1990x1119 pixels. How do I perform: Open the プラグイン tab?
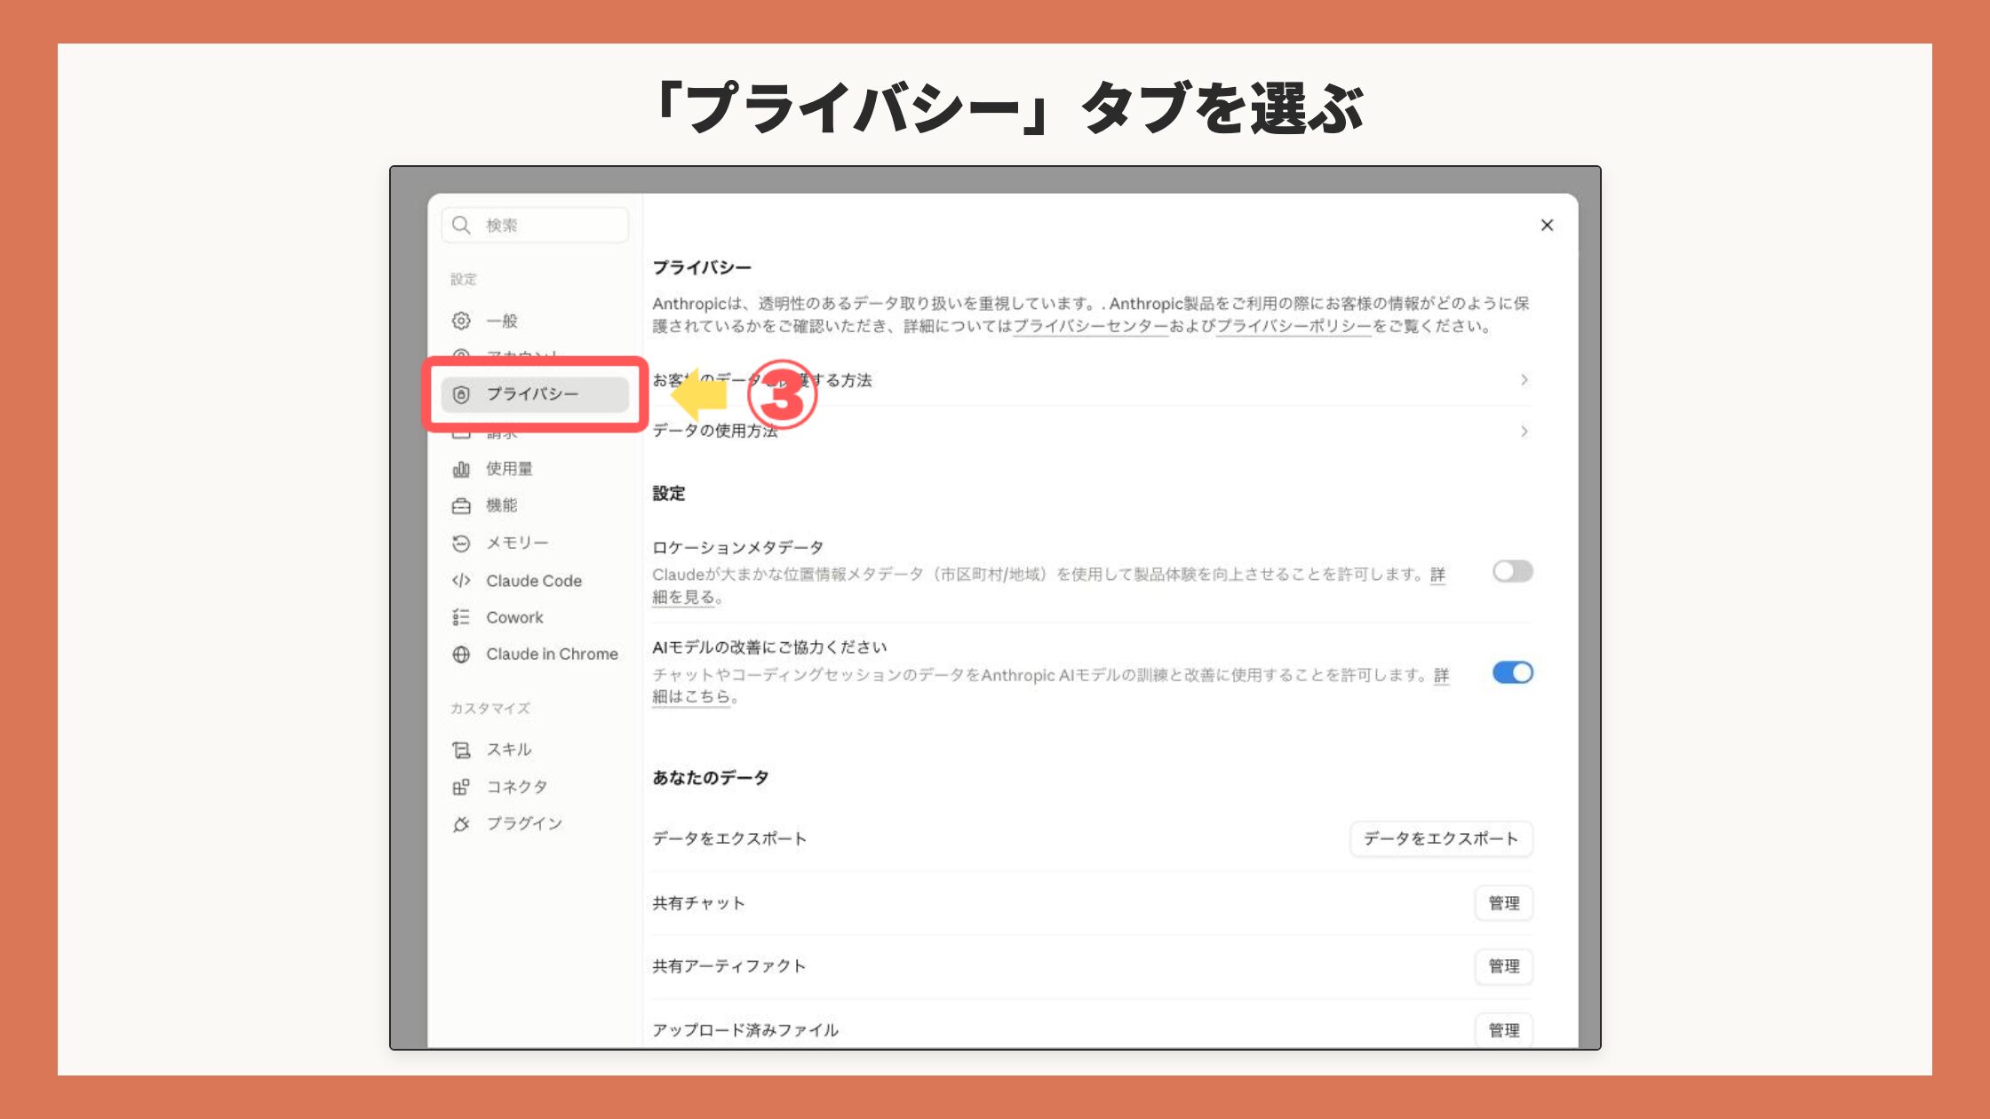pyautogui.click(x=535, y=824)
